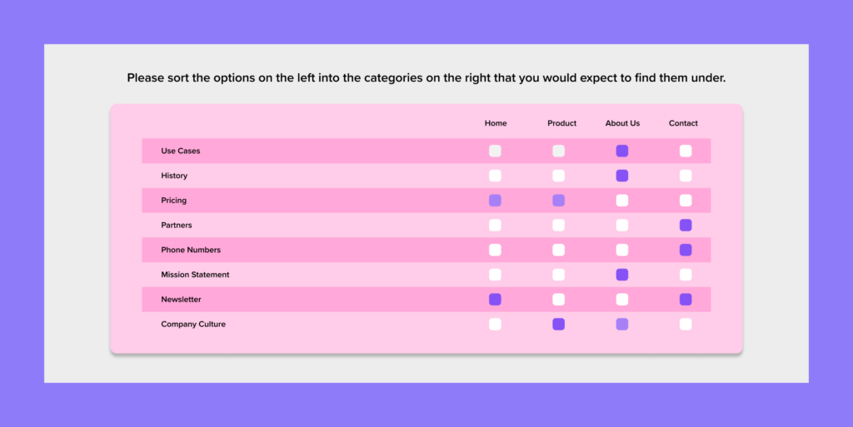
Task: Tick History under the About Us column
Action: point(622,176)
